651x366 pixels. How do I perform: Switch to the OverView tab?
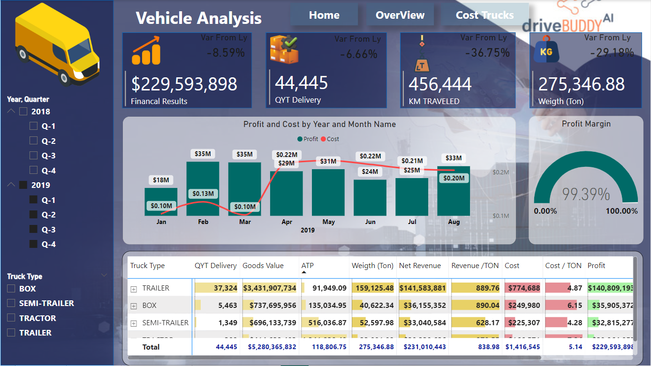tap(400, 15)
